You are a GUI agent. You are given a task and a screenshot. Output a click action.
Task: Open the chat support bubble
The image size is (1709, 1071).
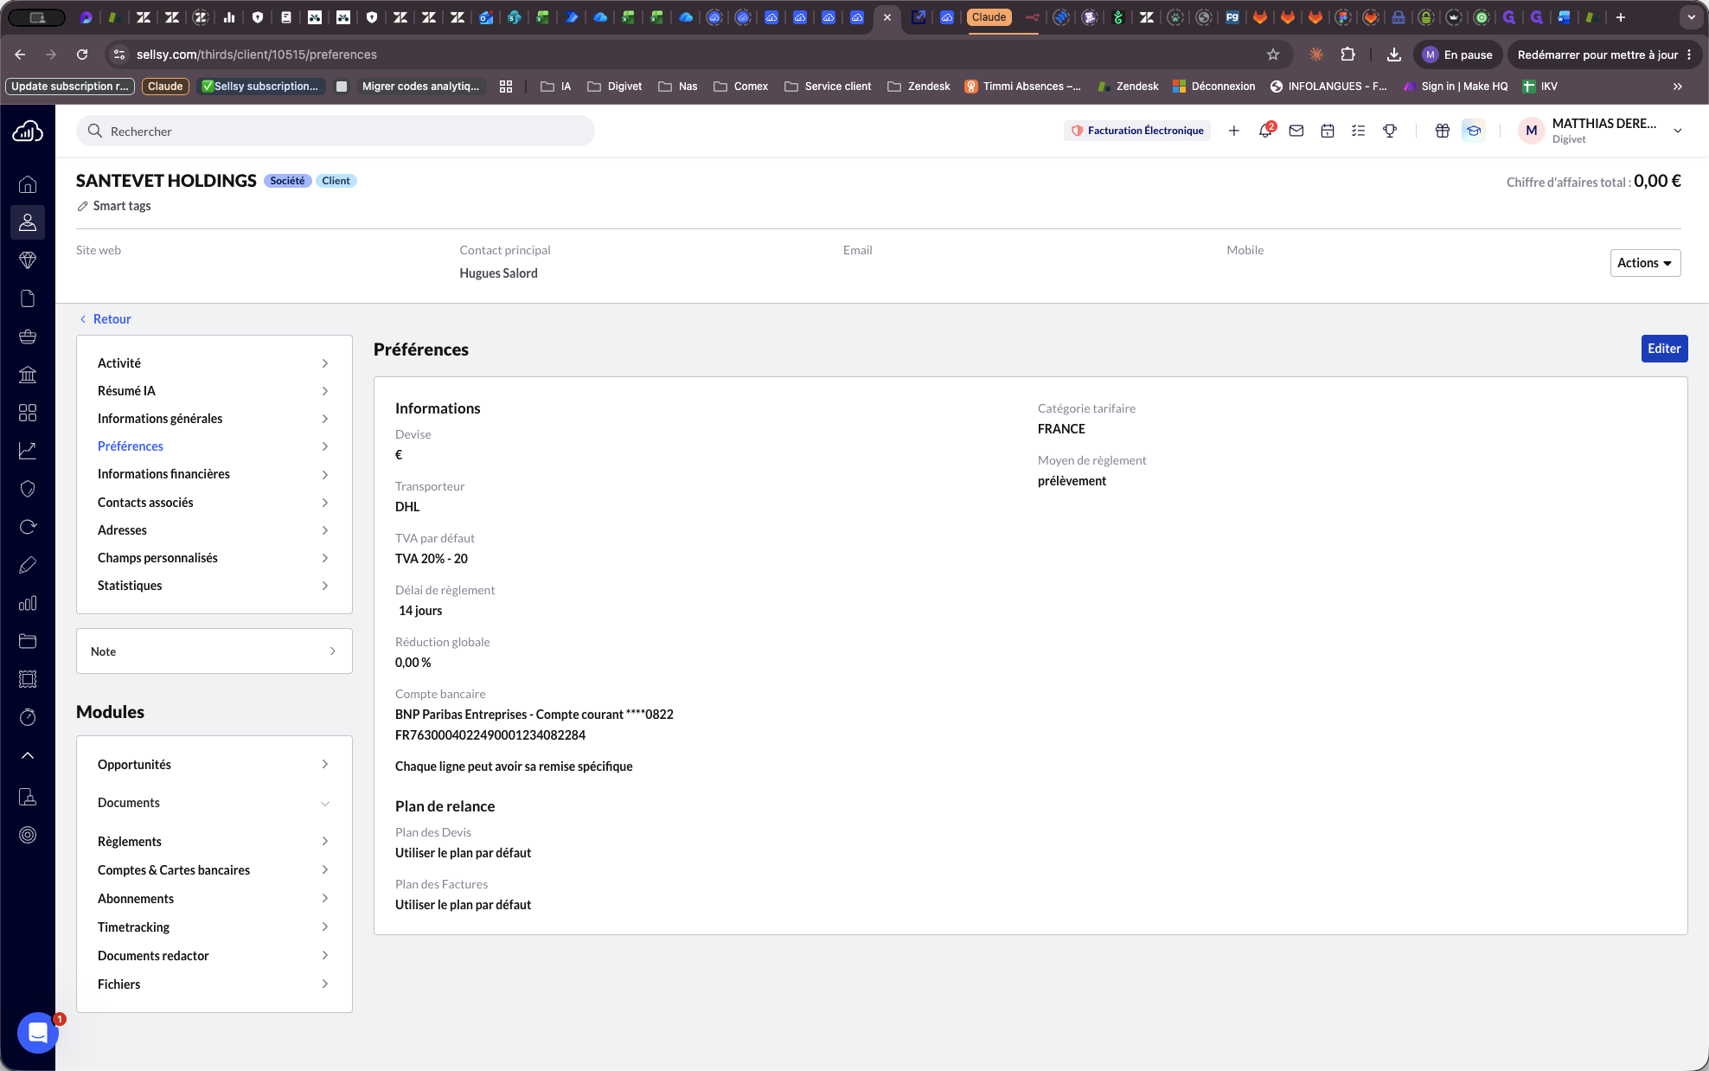point(38,1032)
